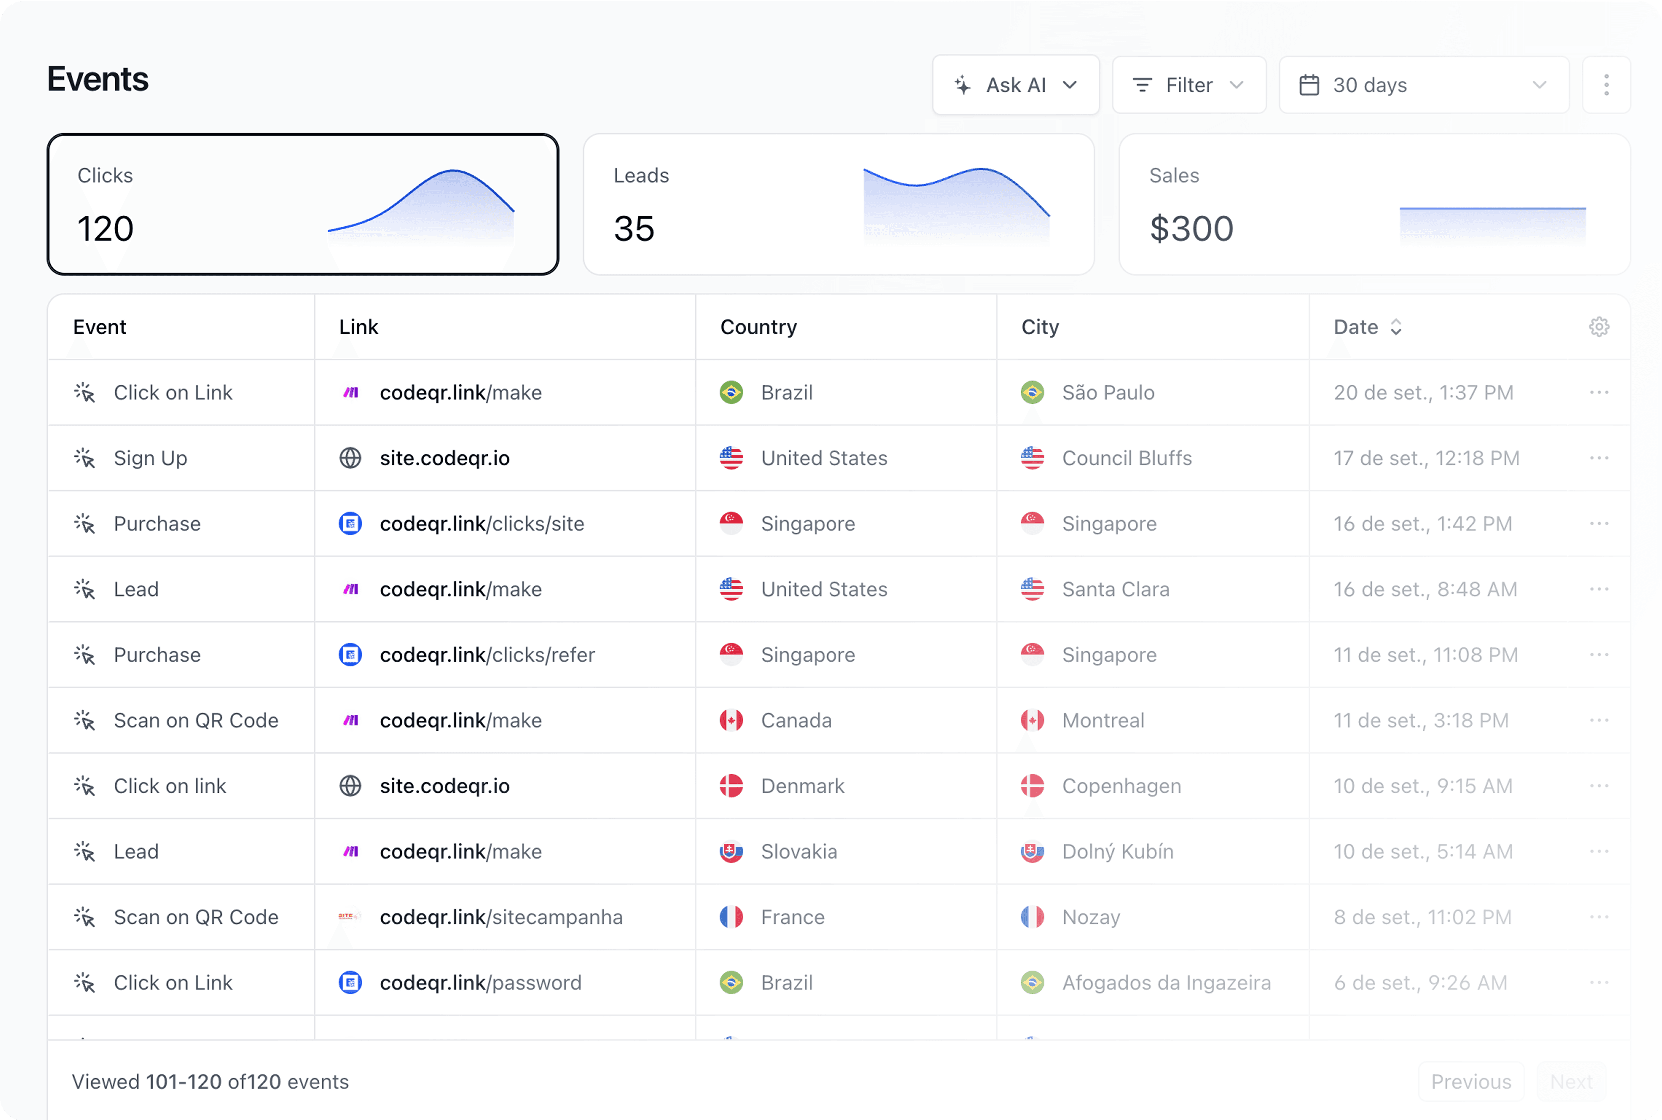Click the US flag on the Council Bluffs row
Viewport: 1662px width, 1120px height.
click(x=1031, y=458)
